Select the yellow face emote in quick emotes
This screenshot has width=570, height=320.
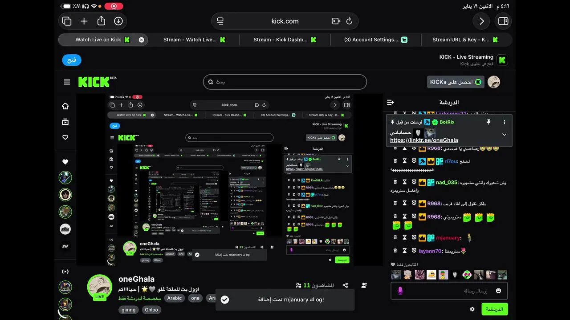pos(432,275)
